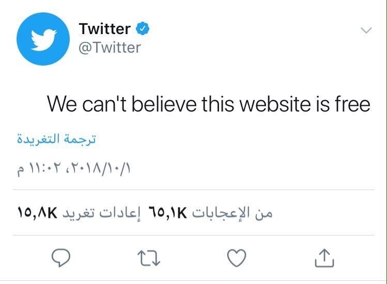Click the Twitter display name
The width and height of the screenshot is (387, 284).
[104, 29]
